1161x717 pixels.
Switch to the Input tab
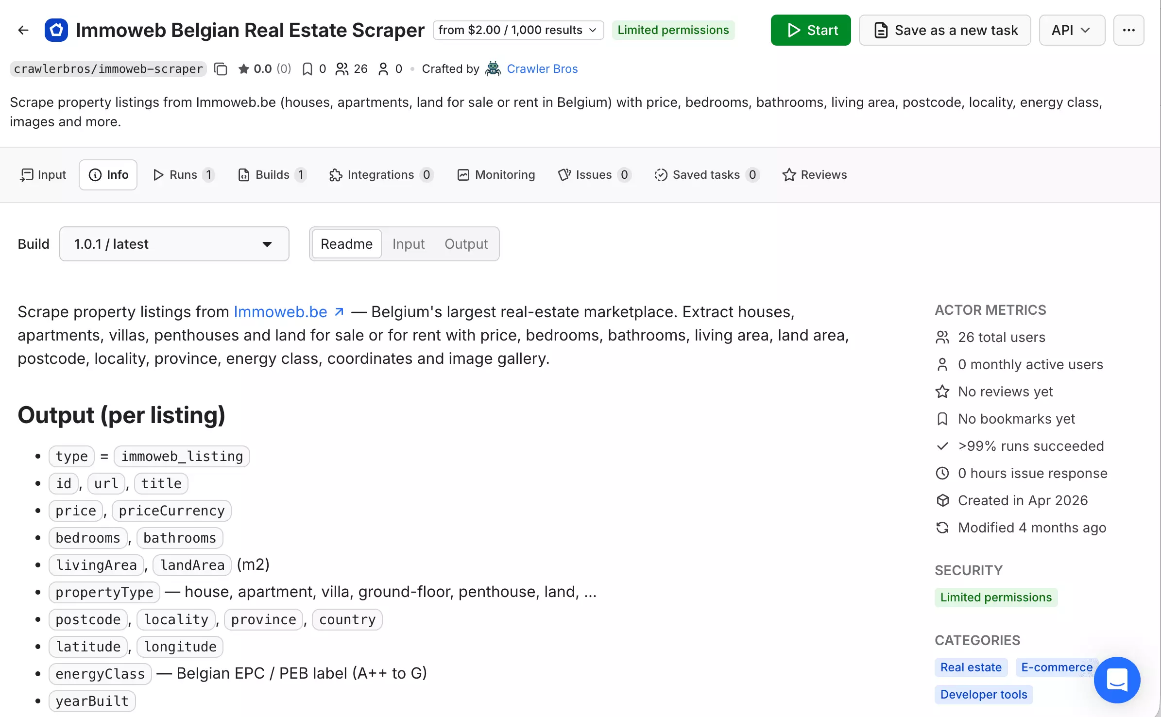(43, 175)
